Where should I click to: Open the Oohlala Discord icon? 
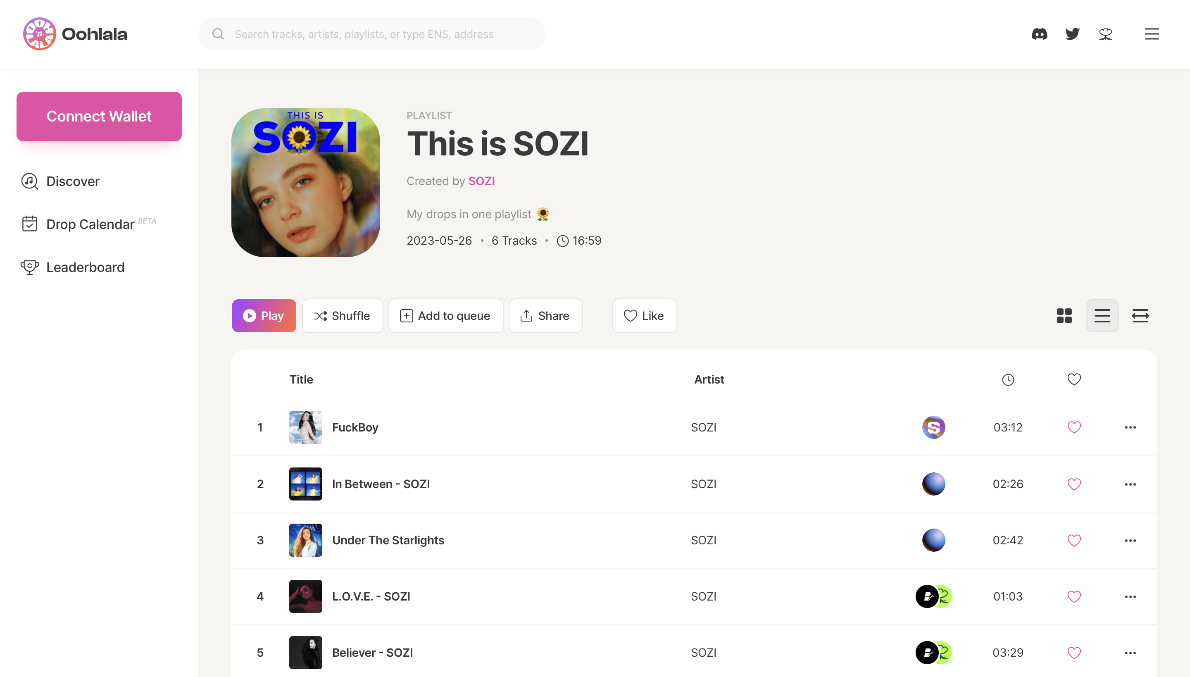pos(1040,33)
